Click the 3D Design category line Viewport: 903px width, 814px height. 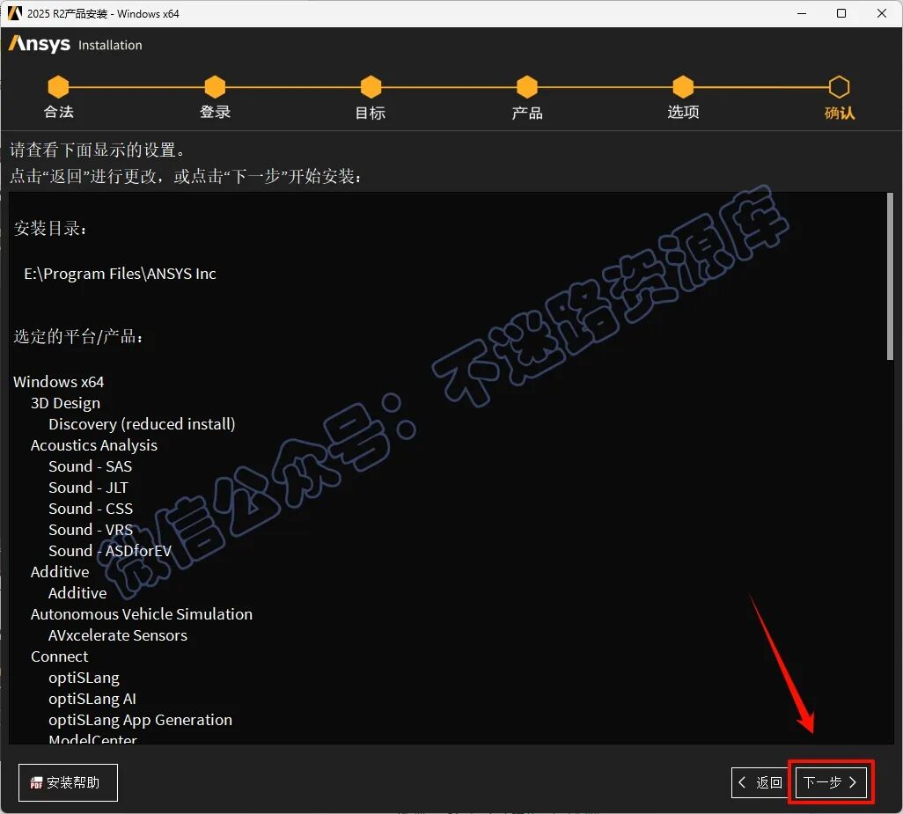click(65, 403)
